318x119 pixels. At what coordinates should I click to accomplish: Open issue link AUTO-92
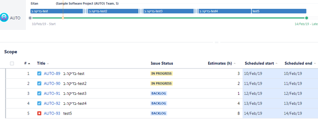click(x=52, y=103)
